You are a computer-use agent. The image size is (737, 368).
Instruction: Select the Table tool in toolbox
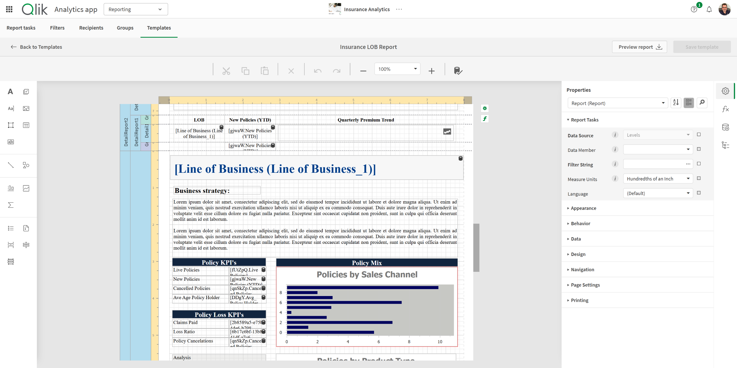(x=26, y=125)
